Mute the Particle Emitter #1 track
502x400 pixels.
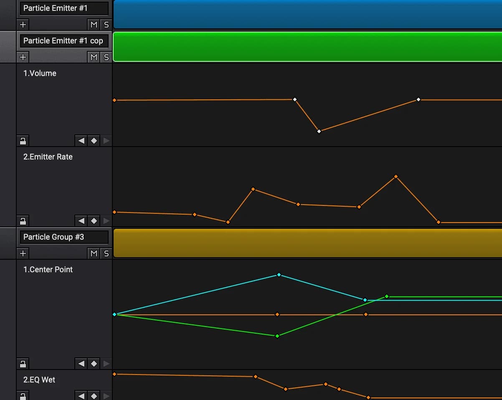[x=94, y=25]
